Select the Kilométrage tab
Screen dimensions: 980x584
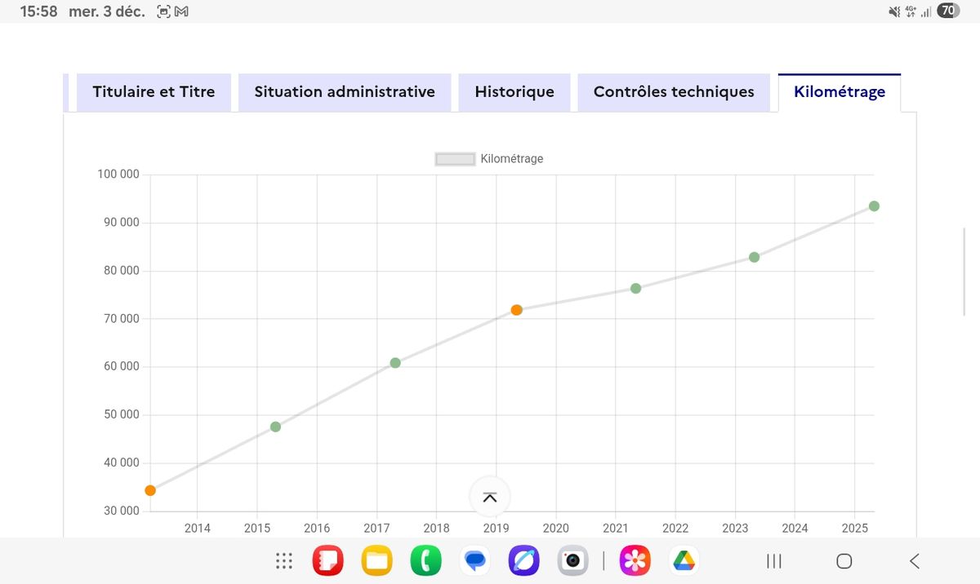click(840, 92)
